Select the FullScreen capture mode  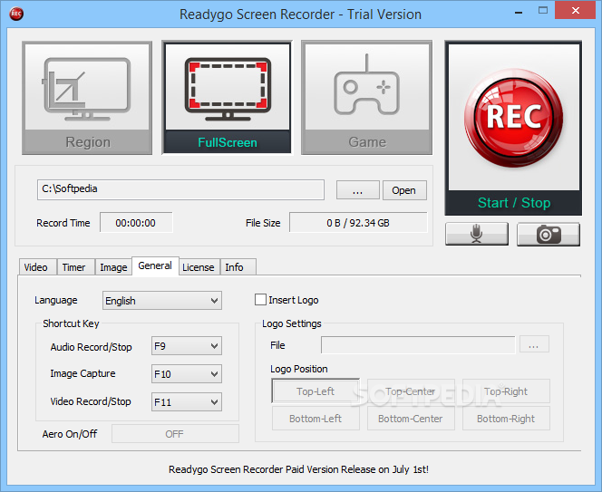pos(227,98)
